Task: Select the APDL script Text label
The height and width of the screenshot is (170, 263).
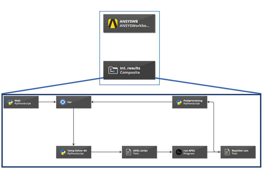Action: [x=140, y=152]
